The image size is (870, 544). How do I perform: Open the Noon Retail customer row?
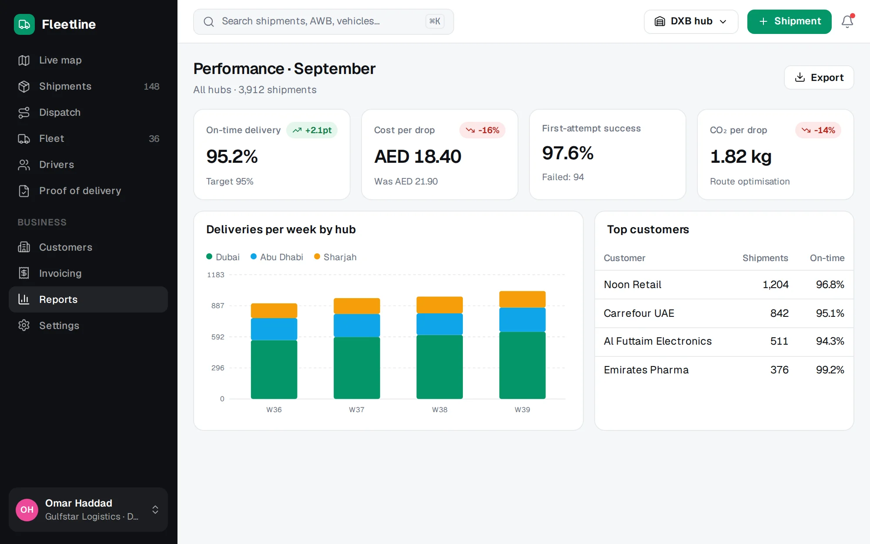724,285
